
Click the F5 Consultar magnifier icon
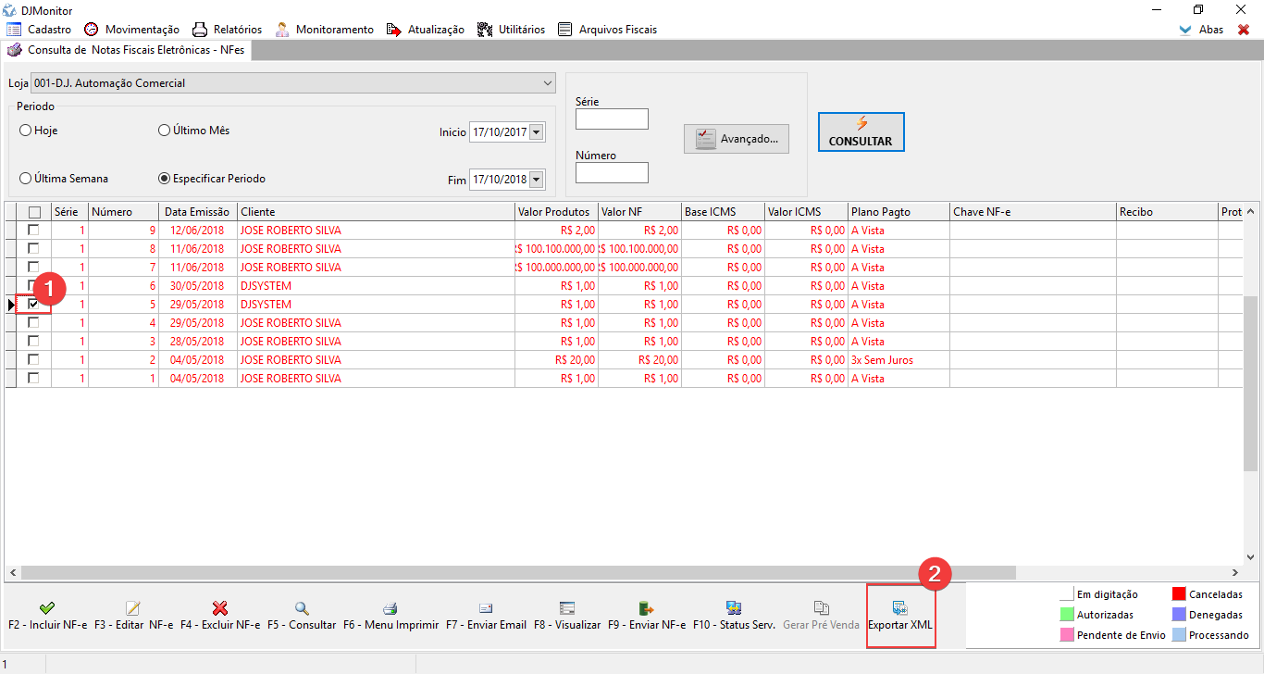302,608
